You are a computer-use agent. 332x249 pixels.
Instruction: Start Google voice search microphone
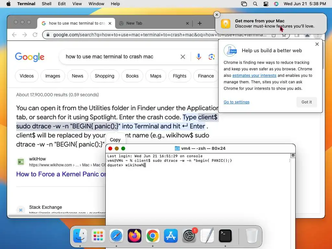(x=199, y=57)
